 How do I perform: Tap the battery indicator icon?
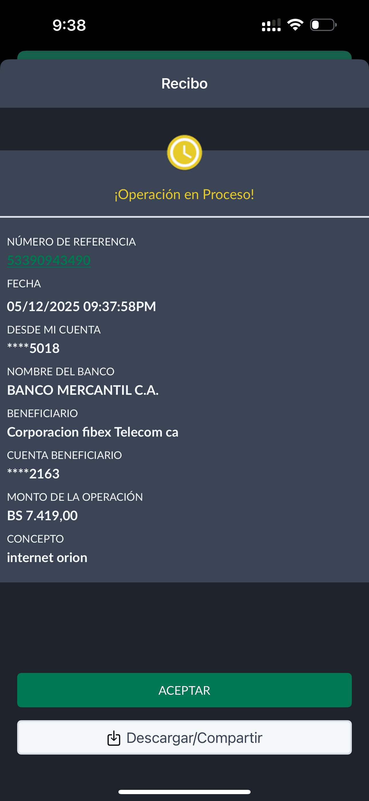click(323, 25)
